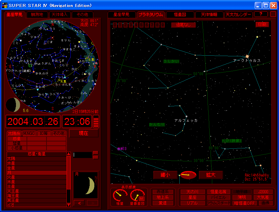Viewport: 279px width, 212px height.
Task: Open the left panel's その他 tab next to 天体導入
Action: point(82,15)
